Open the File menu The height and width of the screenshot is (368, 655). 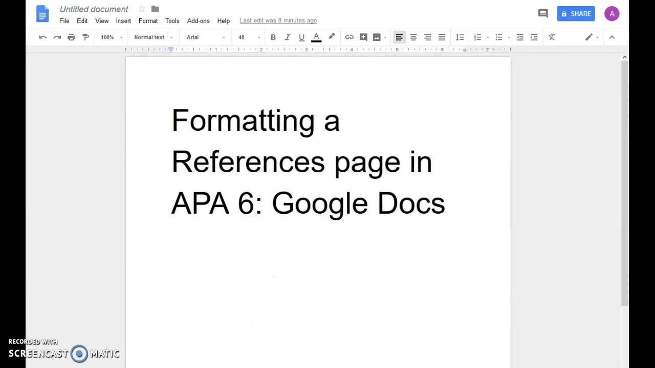(x=64, y=21)
